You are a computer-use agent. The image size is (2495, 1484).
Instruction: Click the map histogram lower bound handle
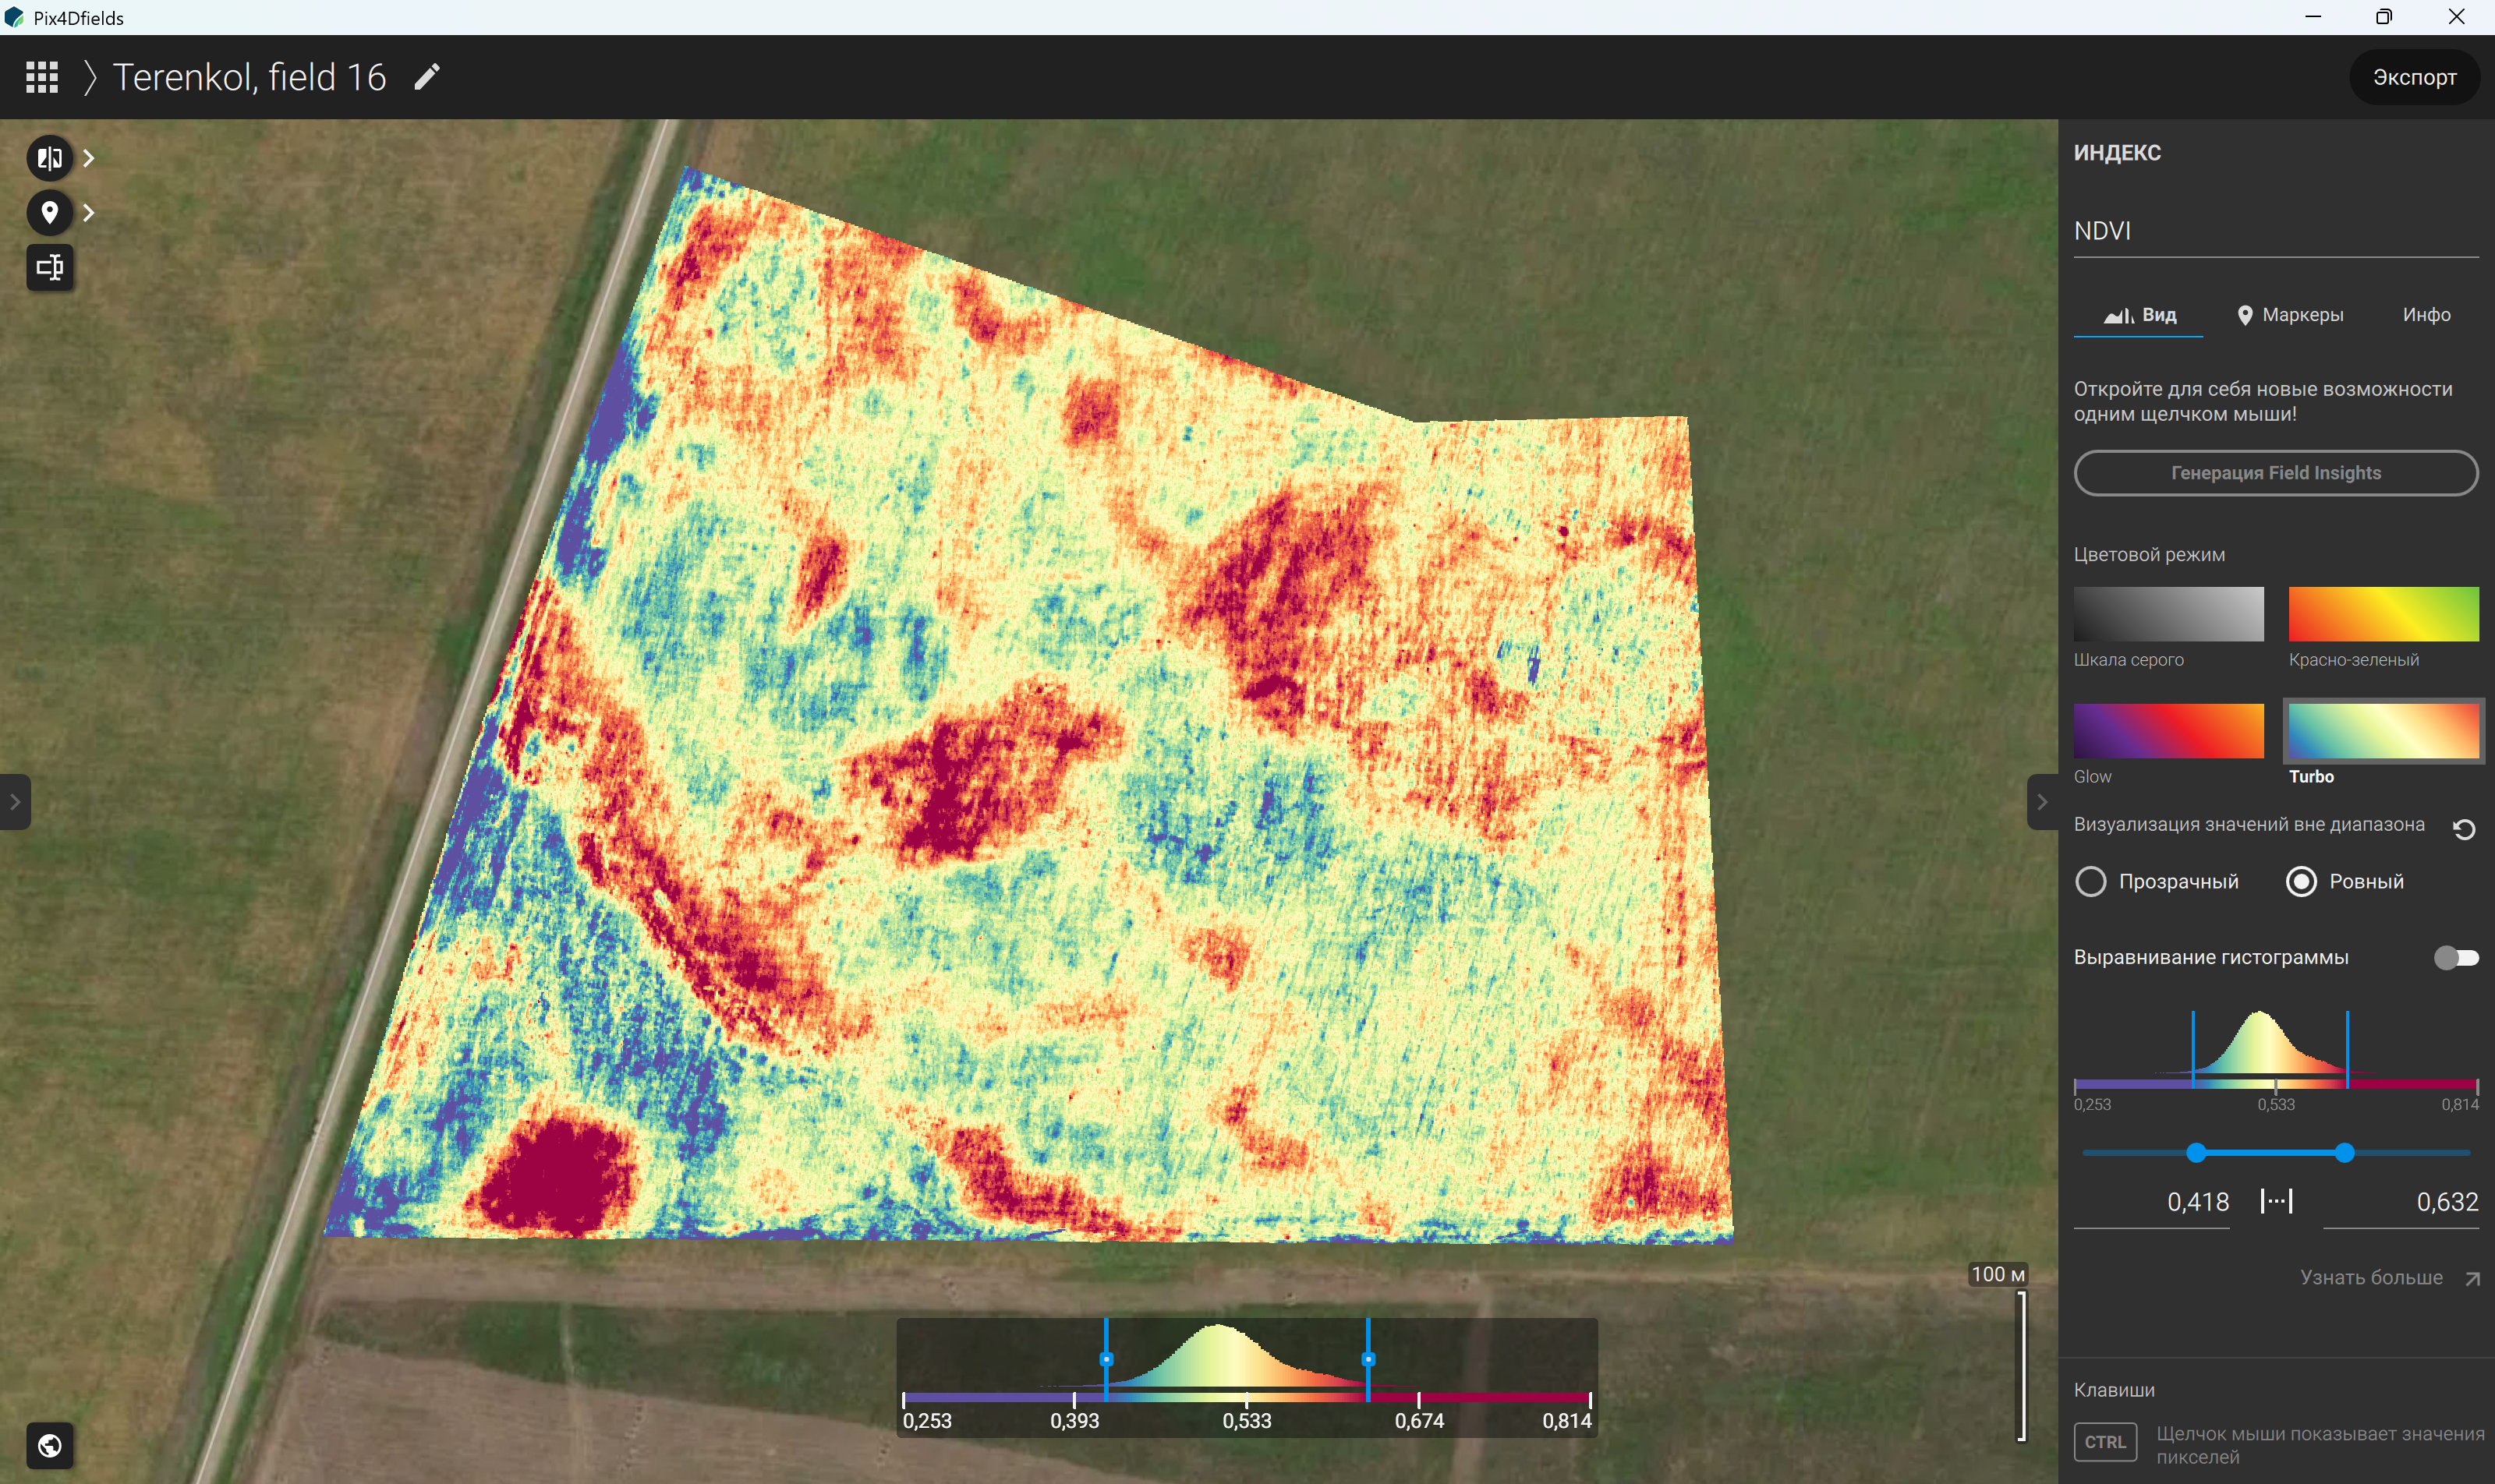1106,1359
